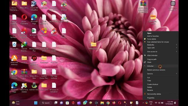Open the Oracle VM VirtualBox desktop shortcut
188x106 pixels.
[x=34, y=5]
